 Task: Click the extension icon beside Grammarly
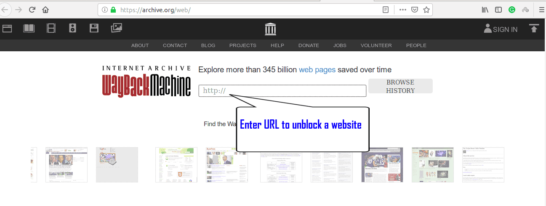click(525, 10)
